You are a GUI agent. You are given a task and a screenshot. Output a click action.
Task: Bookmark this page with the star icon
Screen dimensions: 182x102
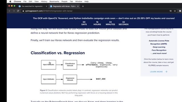click(175, 11)
